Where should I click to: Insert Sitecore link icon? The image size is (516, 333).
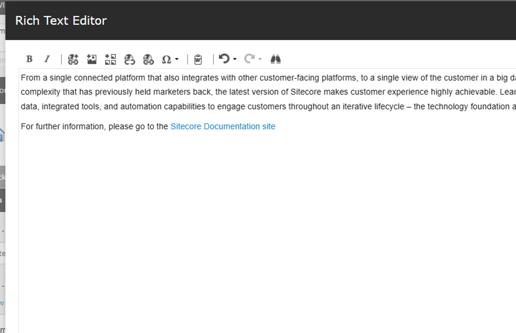73,59
